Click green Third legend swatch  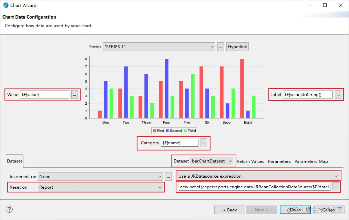pos(185,131)
